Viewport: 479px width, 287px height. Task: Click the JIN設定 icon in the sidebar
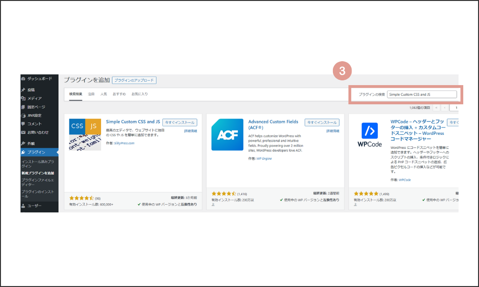point(23,116)
